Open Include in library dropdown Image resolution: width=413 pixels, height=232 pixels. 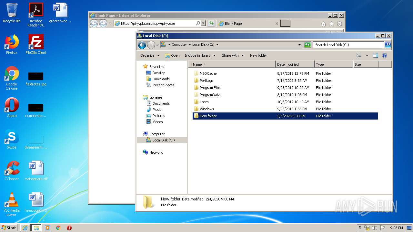click(x=200, y=55)
